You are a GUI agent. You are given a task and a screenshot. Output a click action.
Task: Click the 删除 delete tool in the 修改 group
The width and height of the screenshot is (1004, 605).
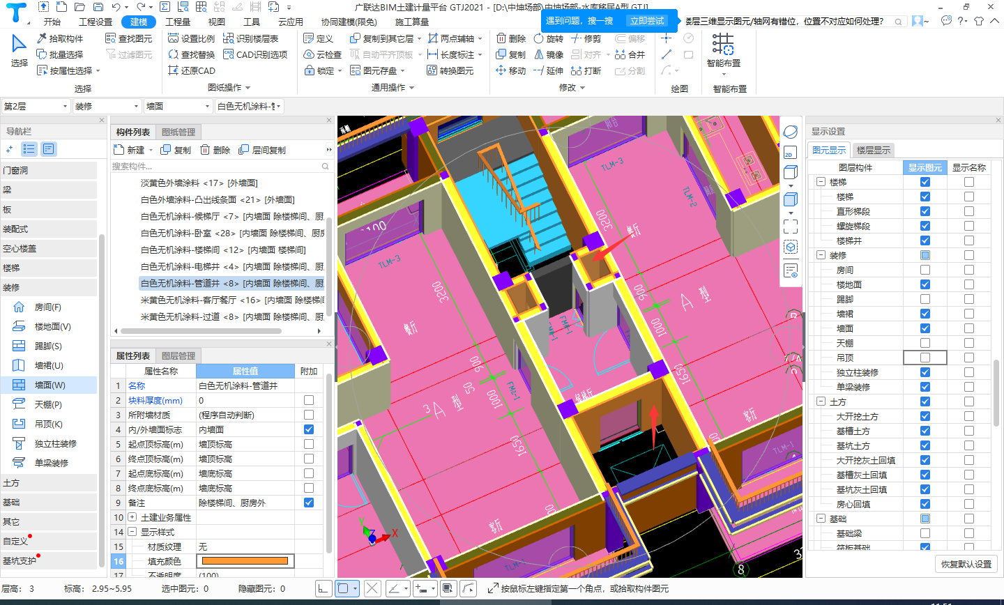point(510,39)
